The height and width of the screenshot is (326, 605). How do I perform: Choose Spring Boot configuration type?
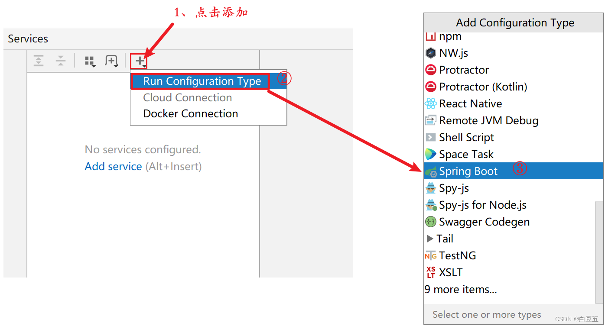coord(513,171)
